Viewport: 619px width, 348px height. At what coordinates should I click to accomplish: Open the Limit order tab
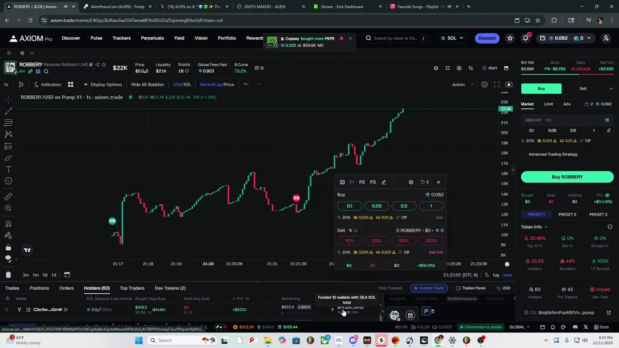(548, 104)
